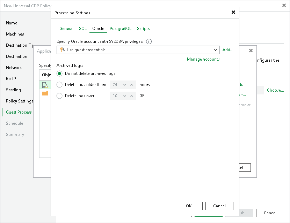Go to the Schedule wizard step
Image resolution: width=290 pixels, height=223 pixels.
pyautogui.click(x=15, y=123)
